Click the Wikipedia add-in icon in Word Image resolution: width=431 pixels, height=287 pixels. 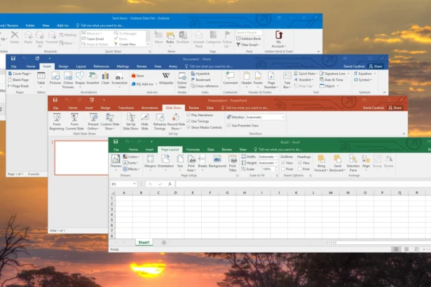pos(166,78)
